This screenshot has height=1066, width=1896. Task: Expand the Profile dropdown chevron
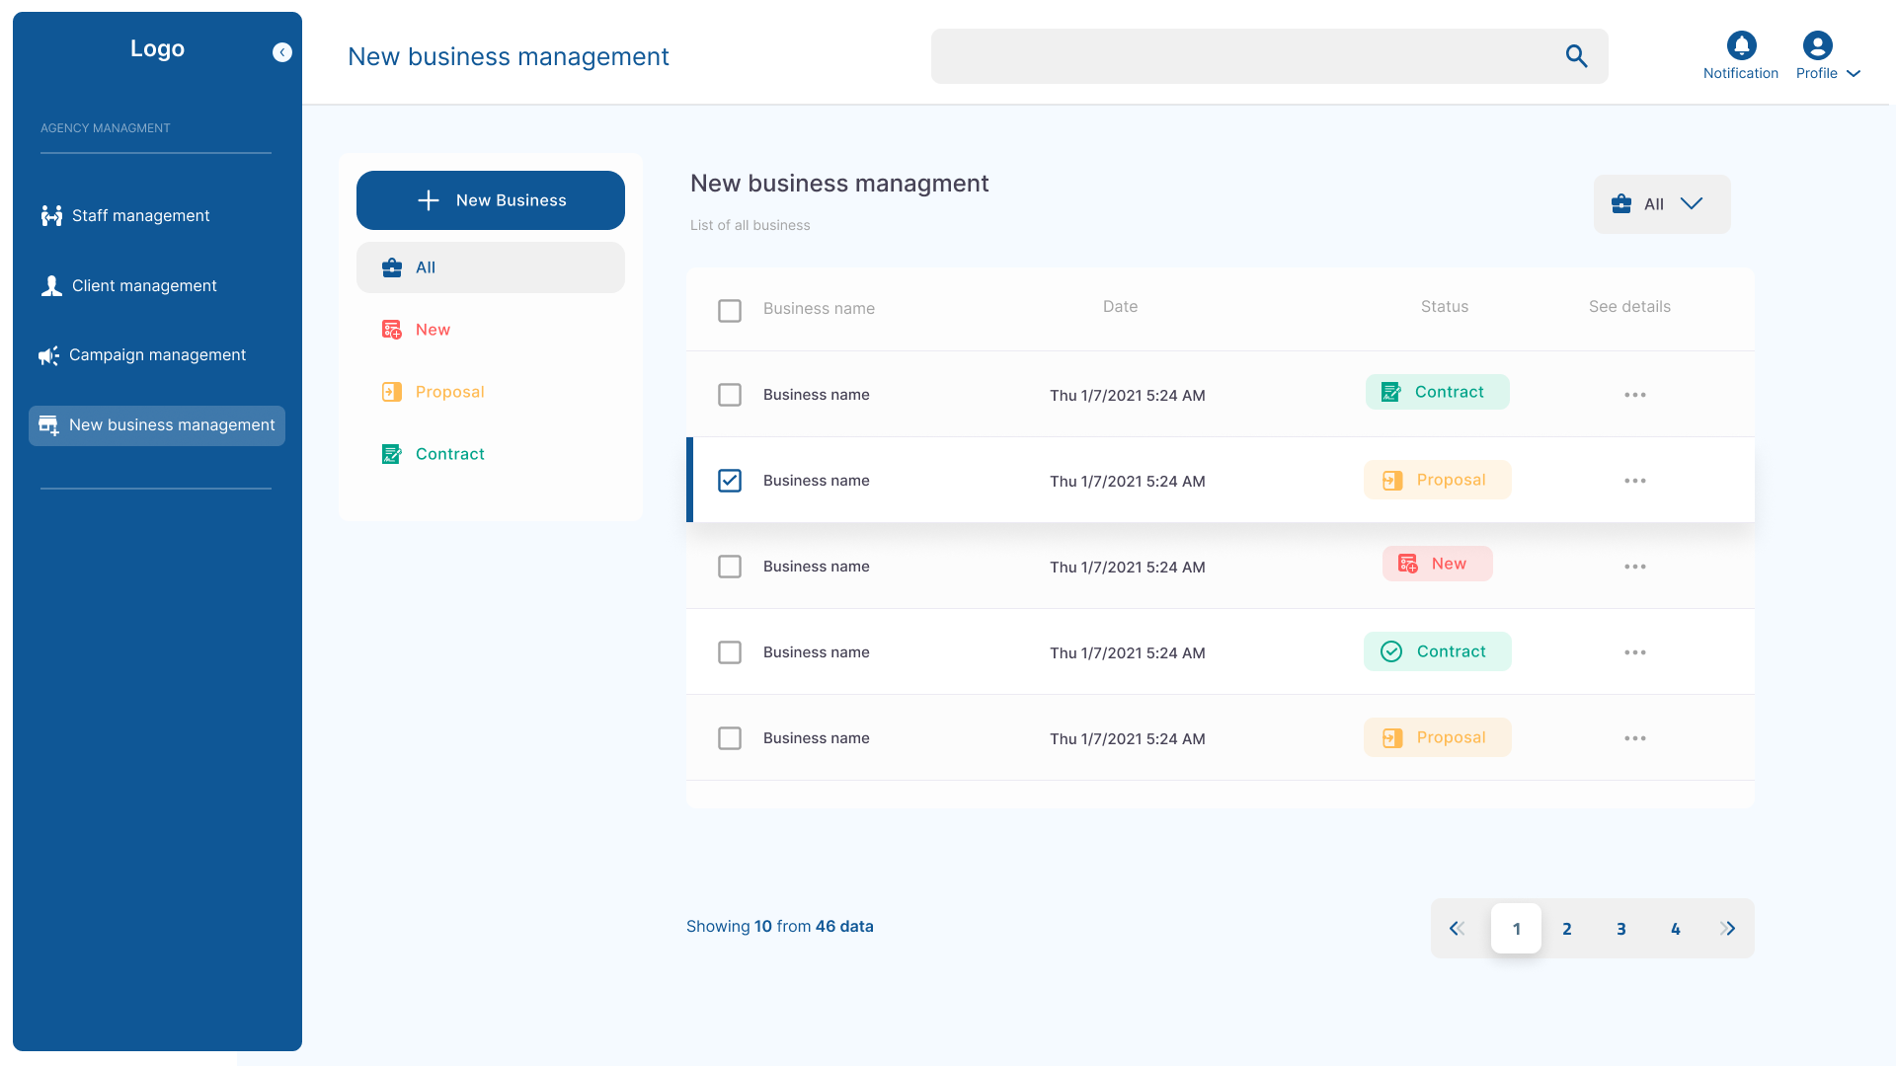click(x=1854, y=74)
